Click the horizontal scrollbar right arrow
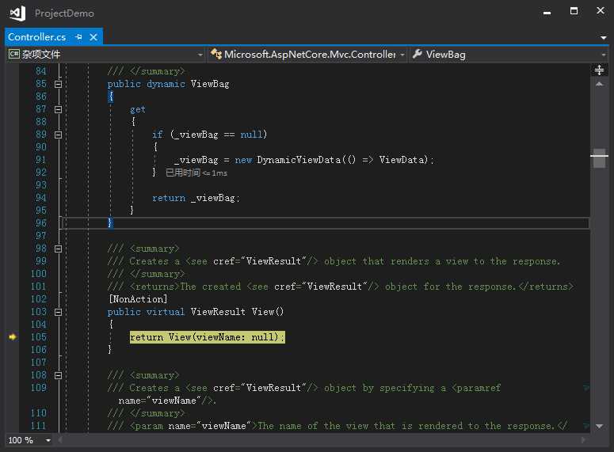 coord(583,440)
